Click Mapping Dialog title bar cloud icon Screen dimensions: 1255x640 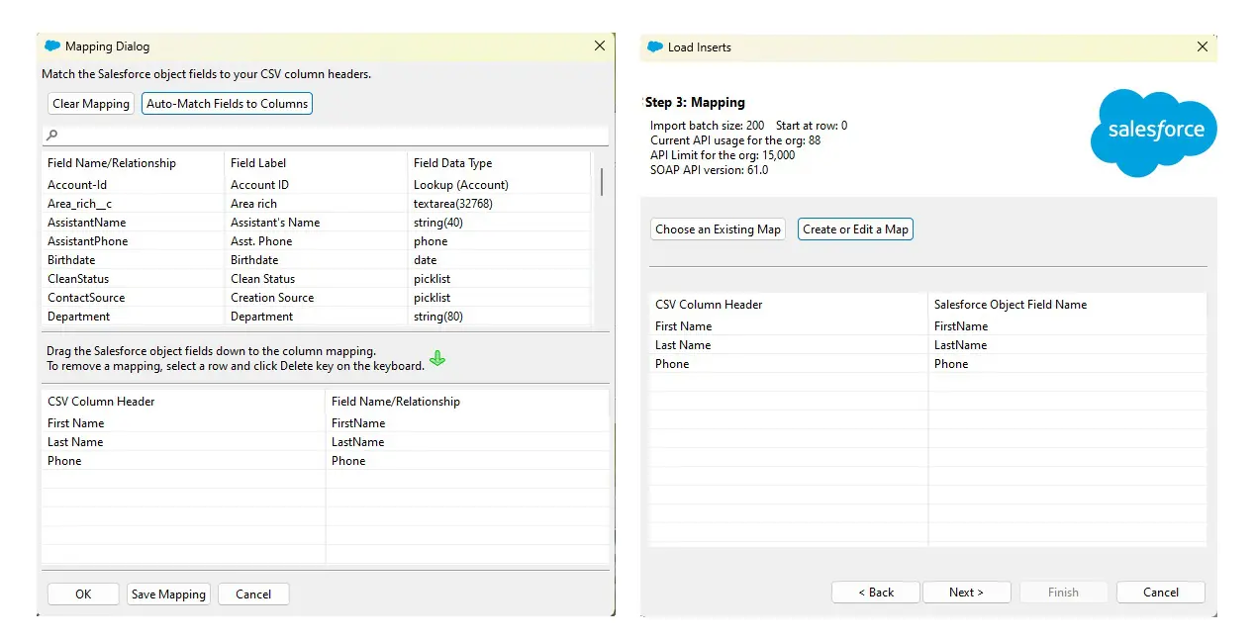point(52,46)
